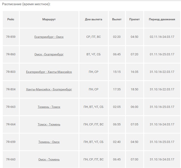Select flight number 7R-859 cell
The height and width of the screenshot is (168, 181).
11,37
